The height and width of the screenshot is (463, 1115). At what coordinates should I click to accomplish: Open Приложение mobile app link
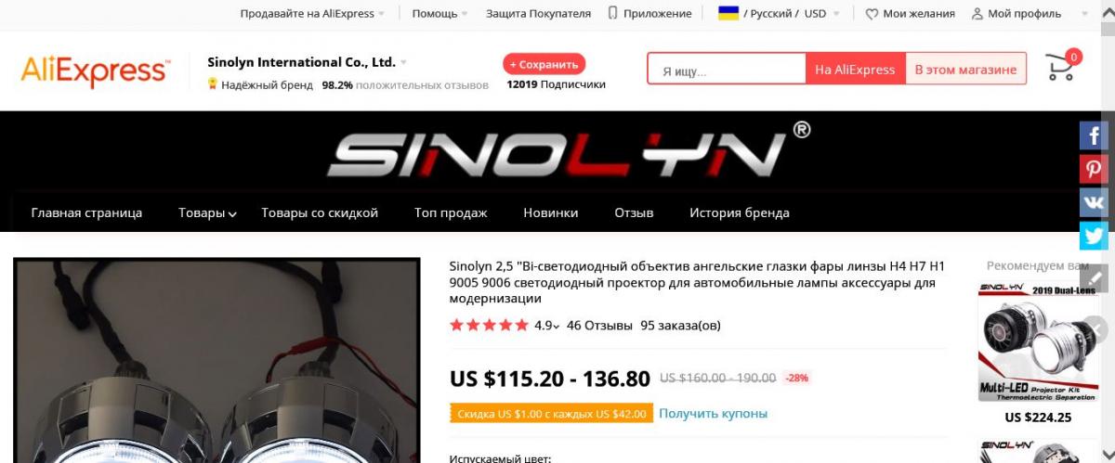pos(649,14)
